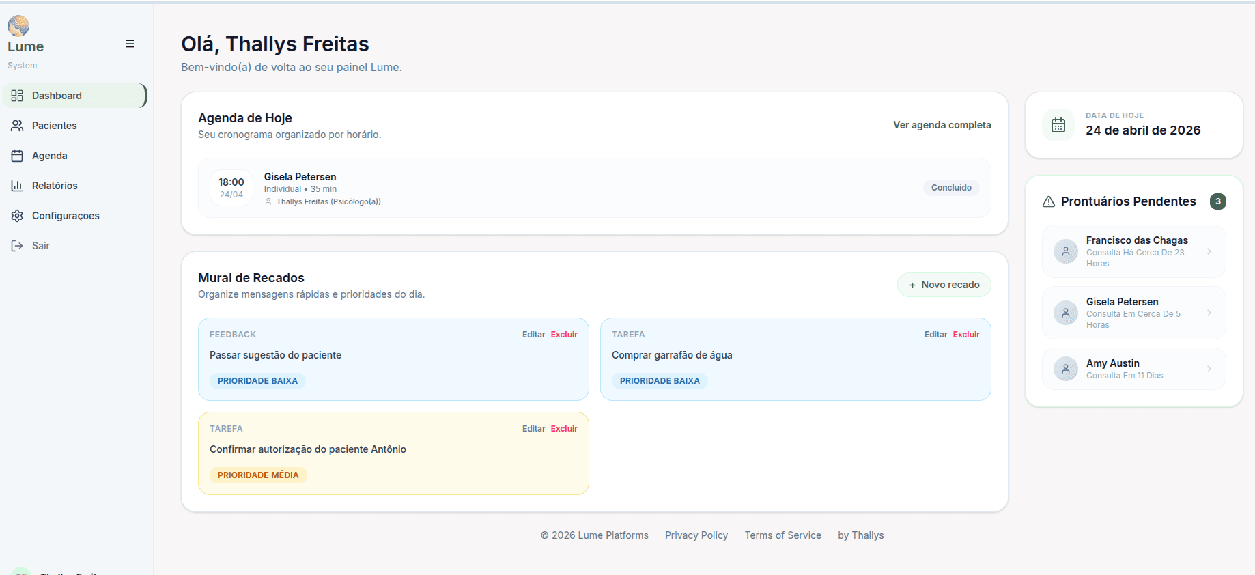Click the pending count badge 3
The width and height of the screenshot is (1255, 575).
[1218, 201]
